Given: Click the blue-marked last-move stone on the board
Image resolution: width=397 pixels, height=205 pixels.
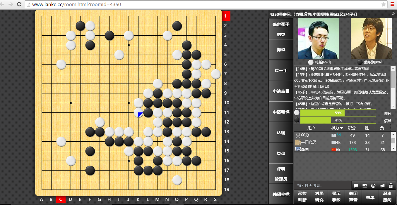Looking at the screenshot, I should pos(138,113).
